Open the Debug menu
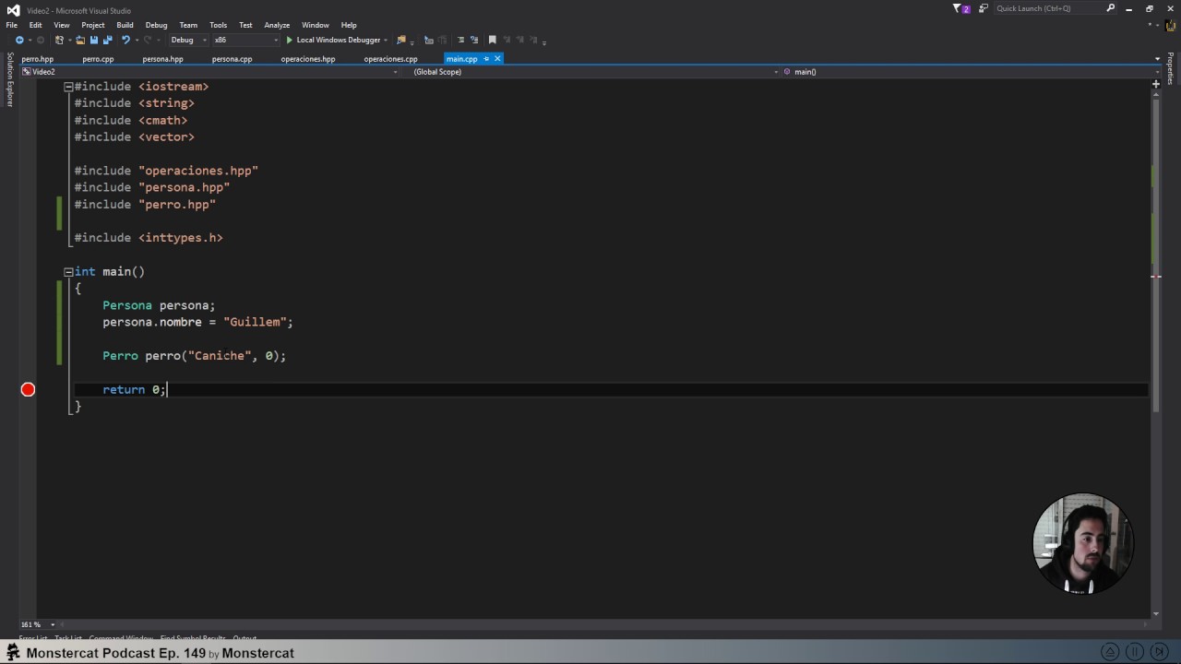The image size is (1181, 664). coord(156,25)
